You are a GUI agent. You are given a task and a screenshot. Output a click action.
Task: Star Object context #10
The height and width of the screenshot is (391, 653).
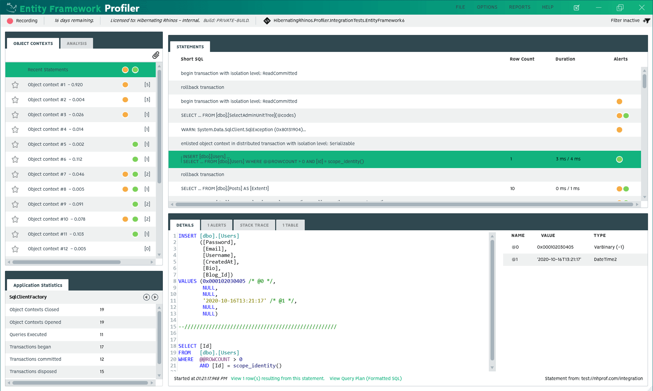pos(15,219)
